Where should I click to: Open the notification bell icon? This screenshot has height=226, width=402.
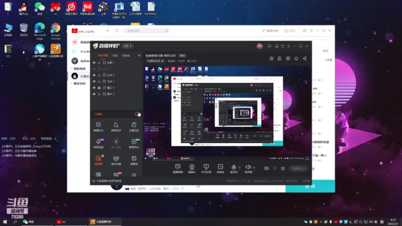click(296, 58)
